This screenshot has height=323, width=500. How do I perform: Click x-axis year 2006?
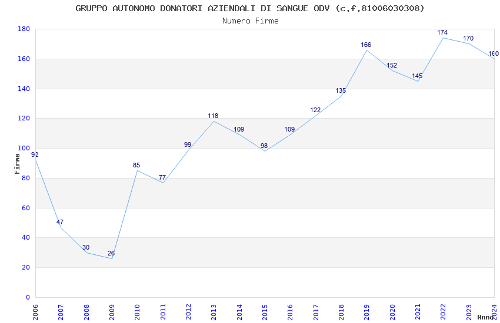click(35, 312)
